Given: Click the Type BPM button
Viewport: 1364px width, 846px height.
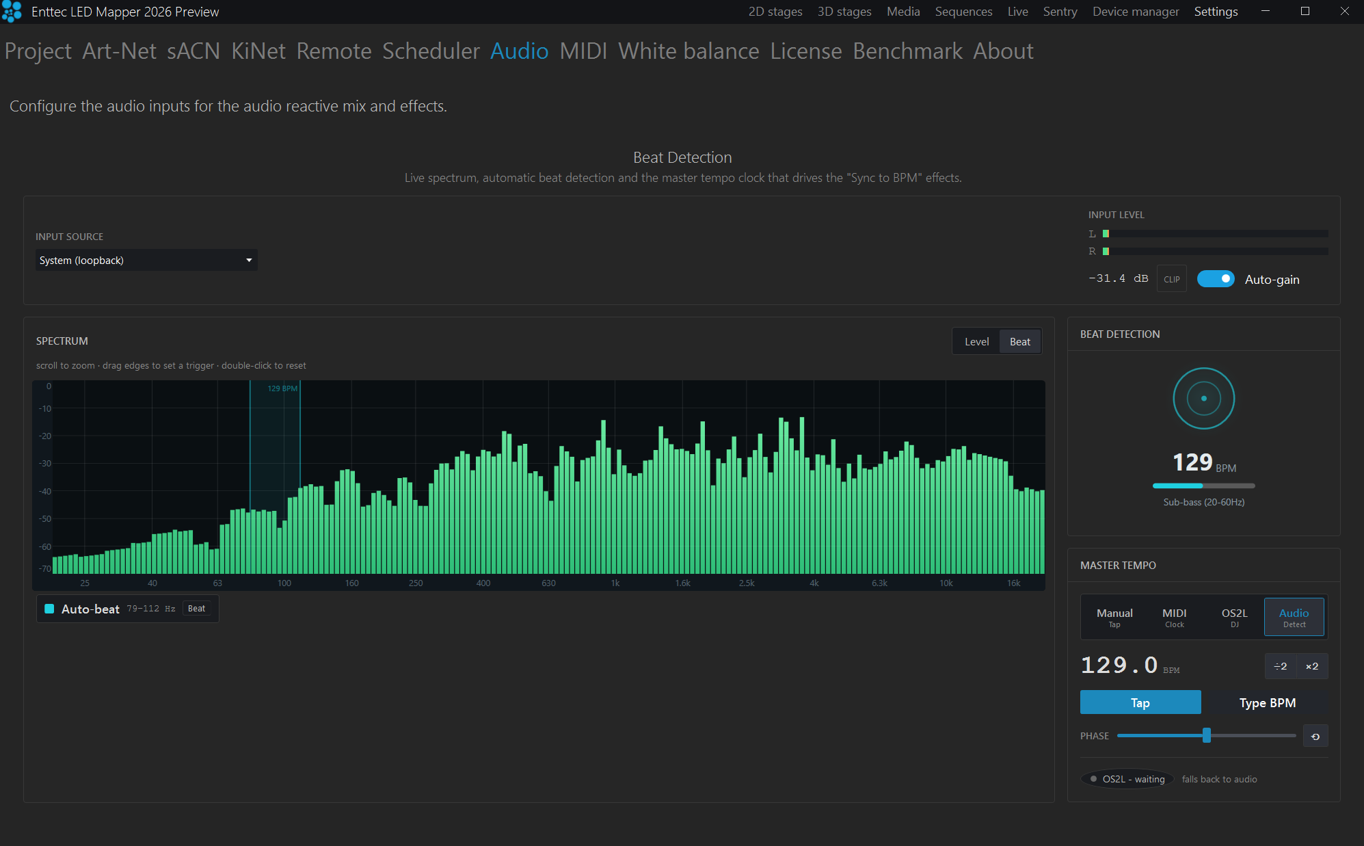Looking at the screenshot, I should click(x=1267, y=702).
